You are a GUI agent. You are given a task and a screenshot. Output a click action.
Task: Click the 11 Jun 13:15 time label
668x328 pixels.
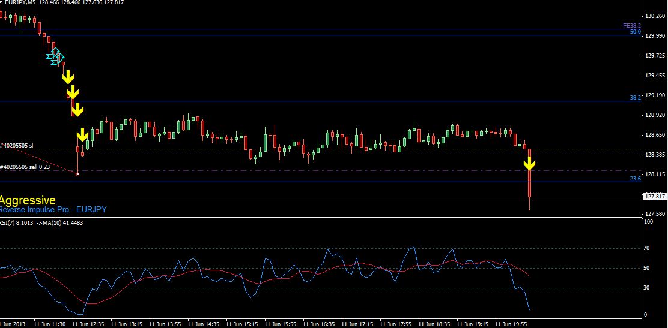click(127, 324)
